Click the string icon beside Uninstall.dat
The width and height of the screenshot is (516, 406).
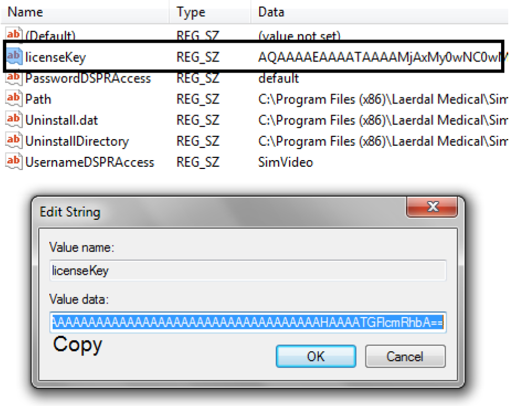[x=13, y=120]
